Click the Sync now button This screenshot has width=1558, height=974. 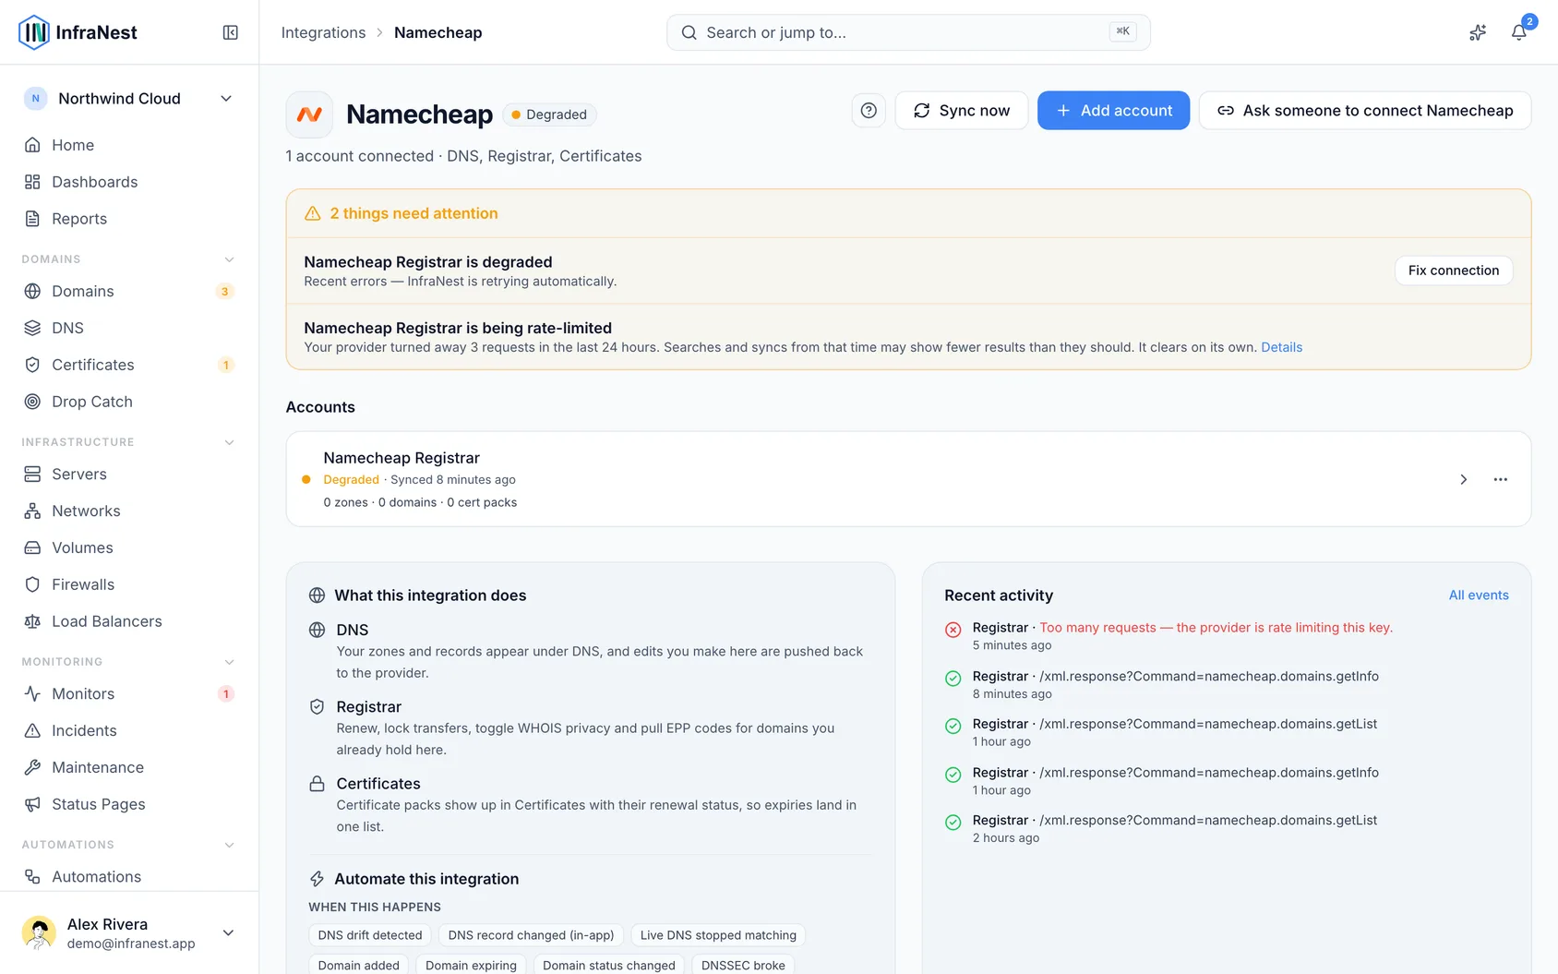[962, 111]
